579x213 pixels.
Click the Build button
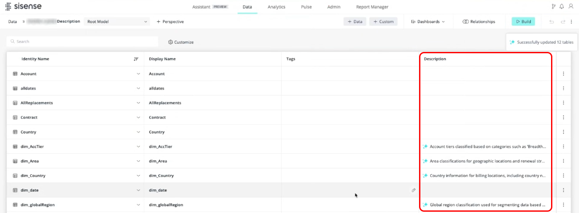click(x=523, y=21)
